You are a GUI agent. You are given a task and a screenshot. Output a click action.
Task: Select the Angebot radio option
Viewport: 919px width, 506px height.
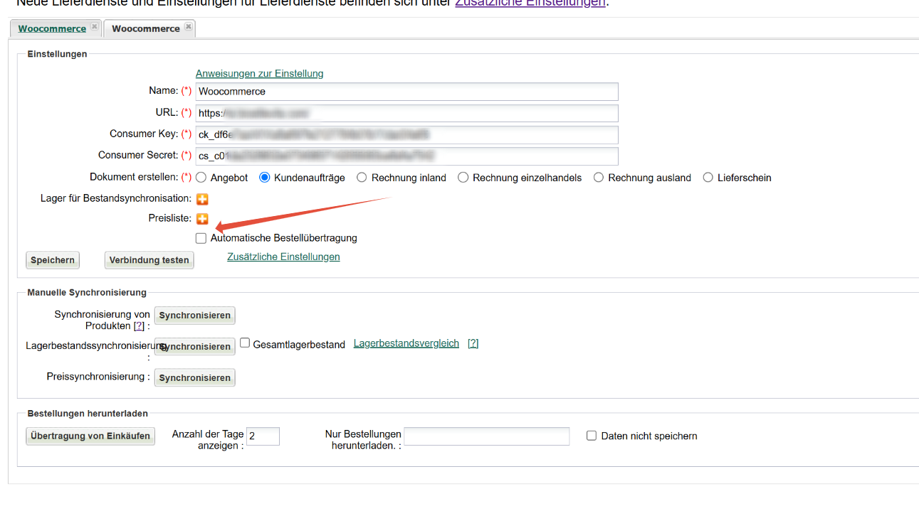click(x=201, y=178)
